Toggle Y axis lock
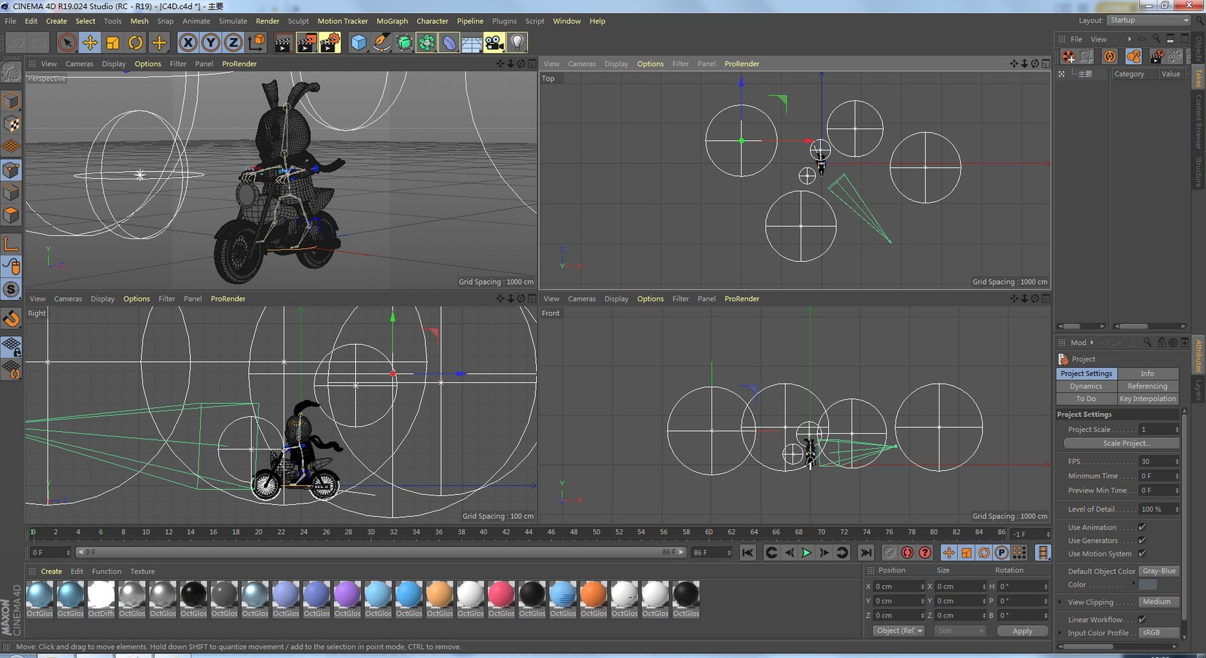 (x=210, y=43)
